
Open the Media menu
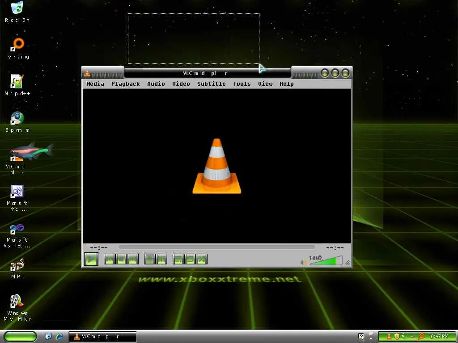[x=95, y=84]
